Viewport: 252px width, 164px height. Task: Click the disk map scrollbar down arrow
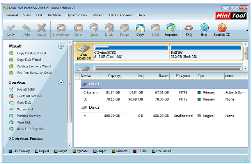coord(246,69)
